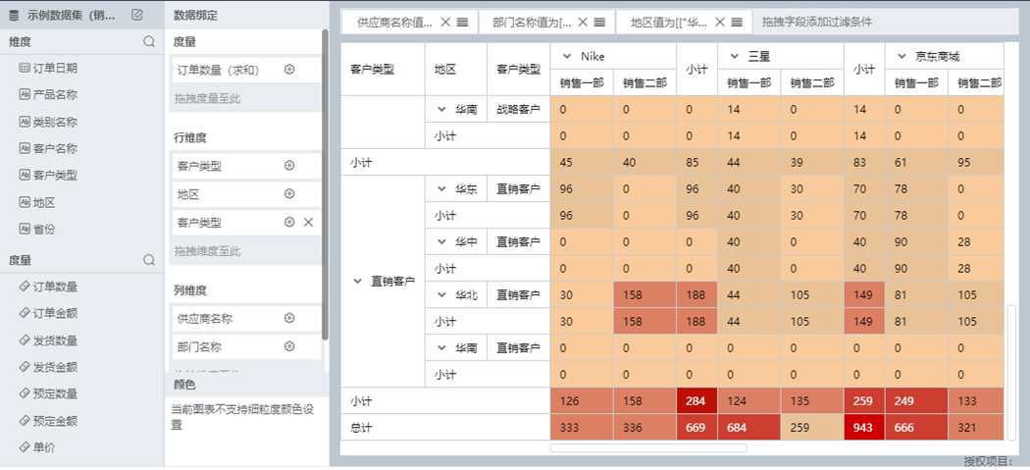Click the 684 total cell
Screen dimensions: 1030x470
(748, 427)
